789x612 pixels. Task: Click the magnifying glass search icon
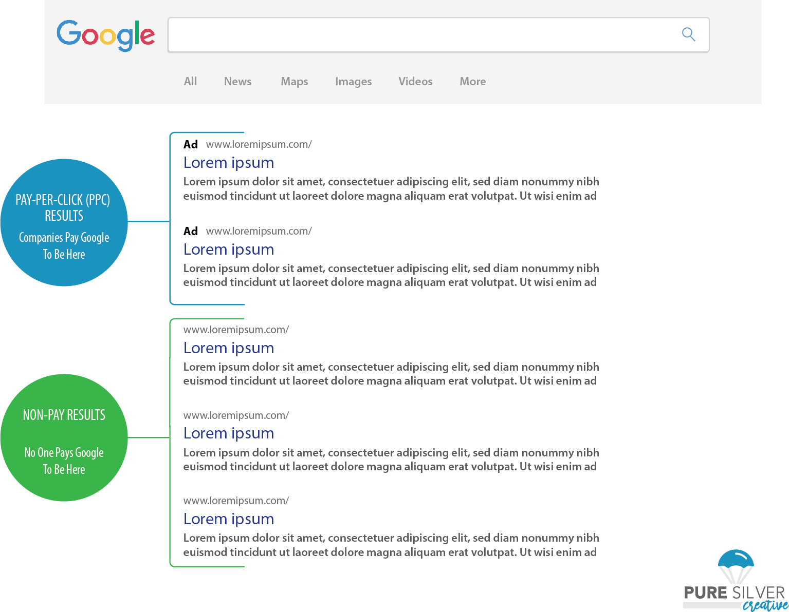point(688,34)
